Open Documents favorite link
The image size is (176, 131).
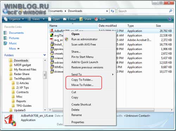coord(16,33)
